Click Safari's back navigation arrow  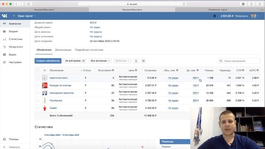(x=16, y=4)
